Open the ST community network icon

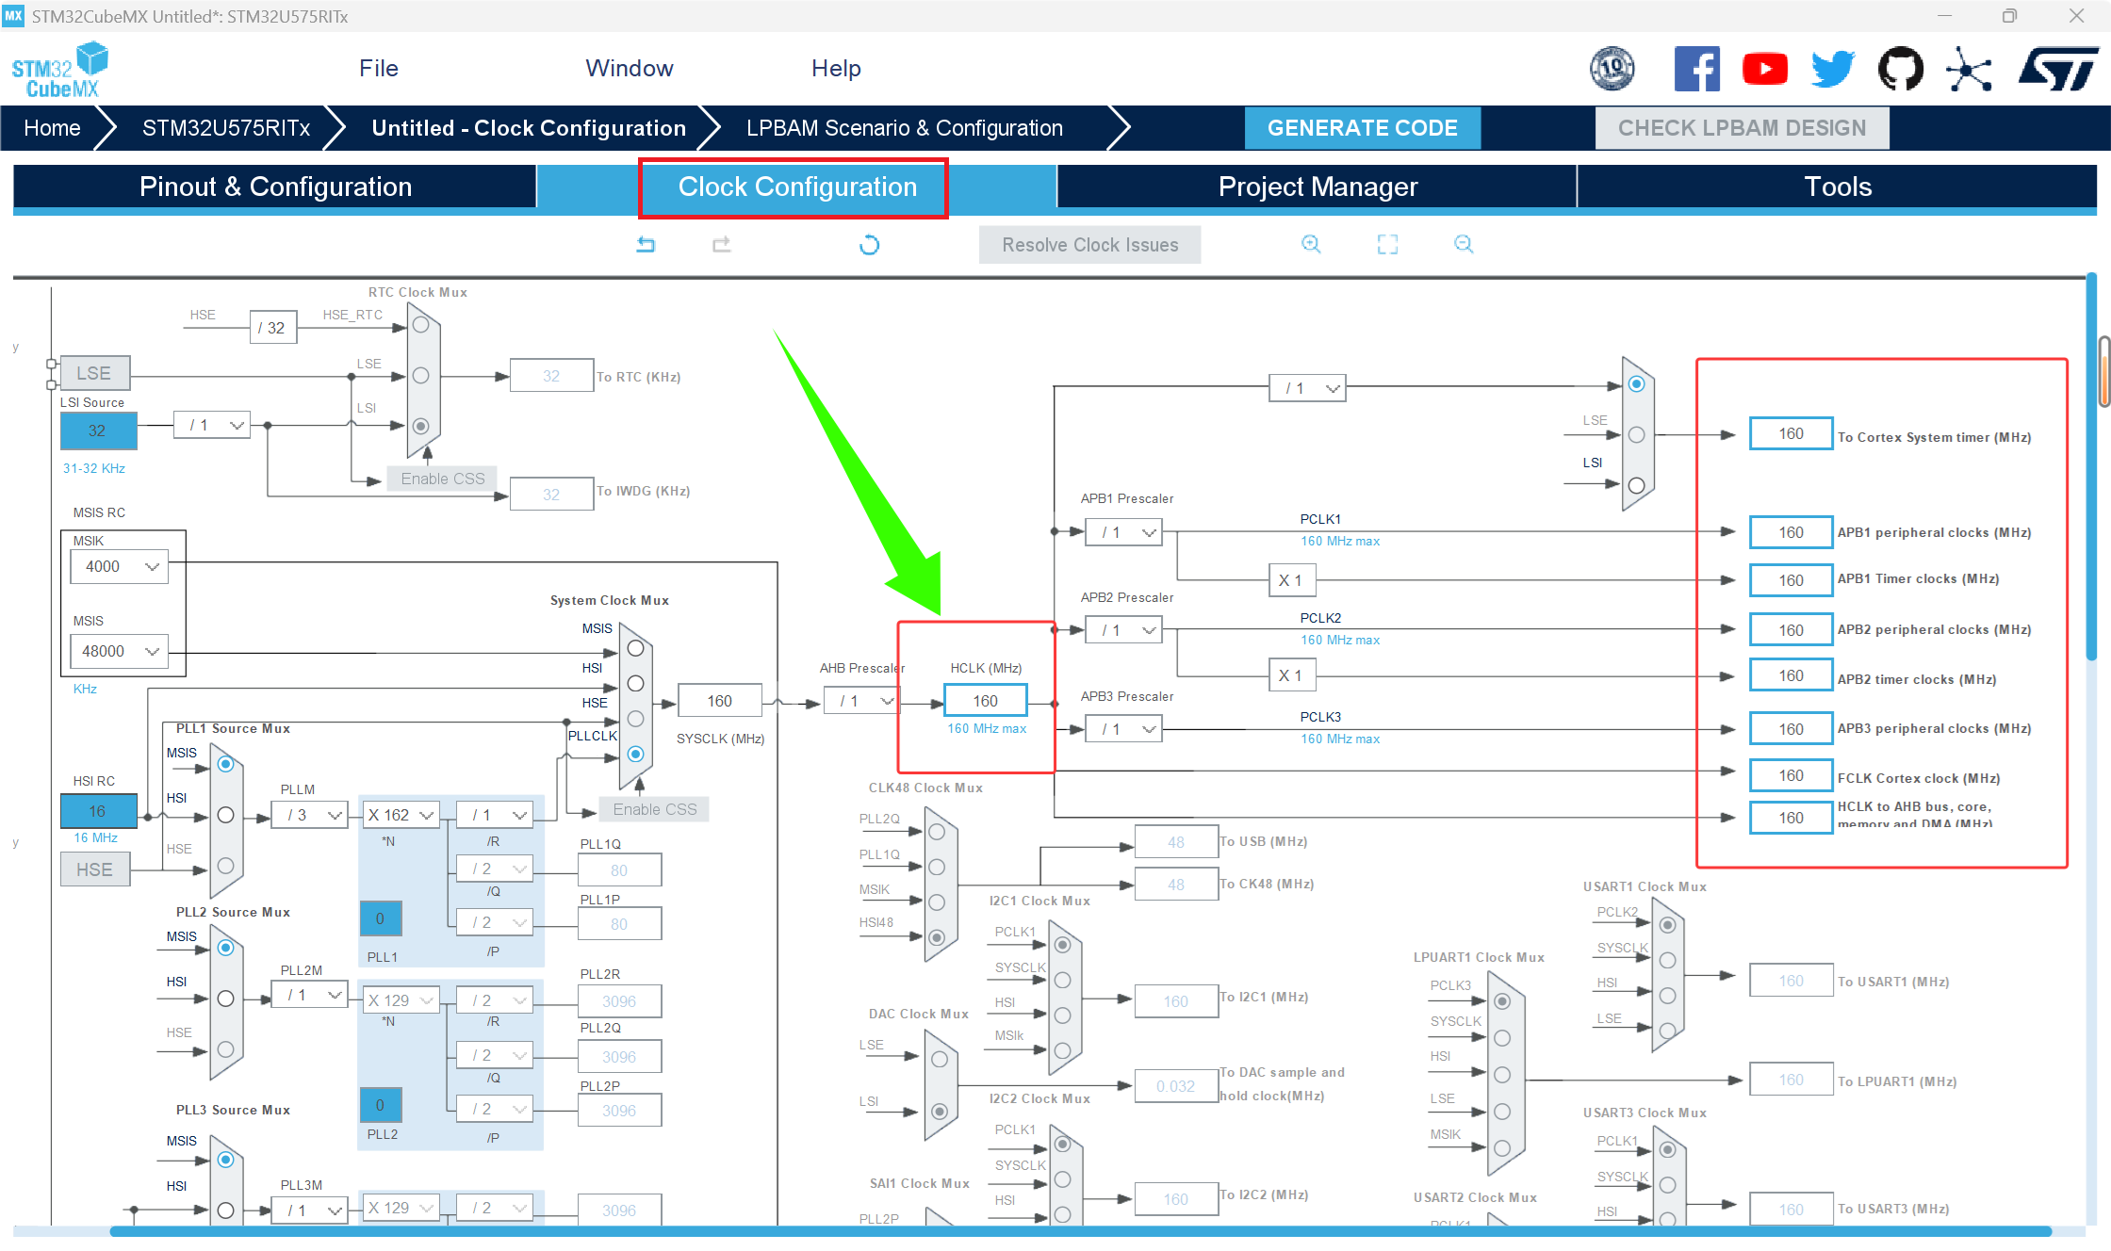coord(1969,69)
